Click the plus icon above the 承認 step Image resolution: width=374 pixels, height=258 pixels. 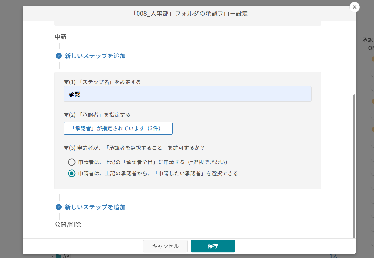coord(59,56)
